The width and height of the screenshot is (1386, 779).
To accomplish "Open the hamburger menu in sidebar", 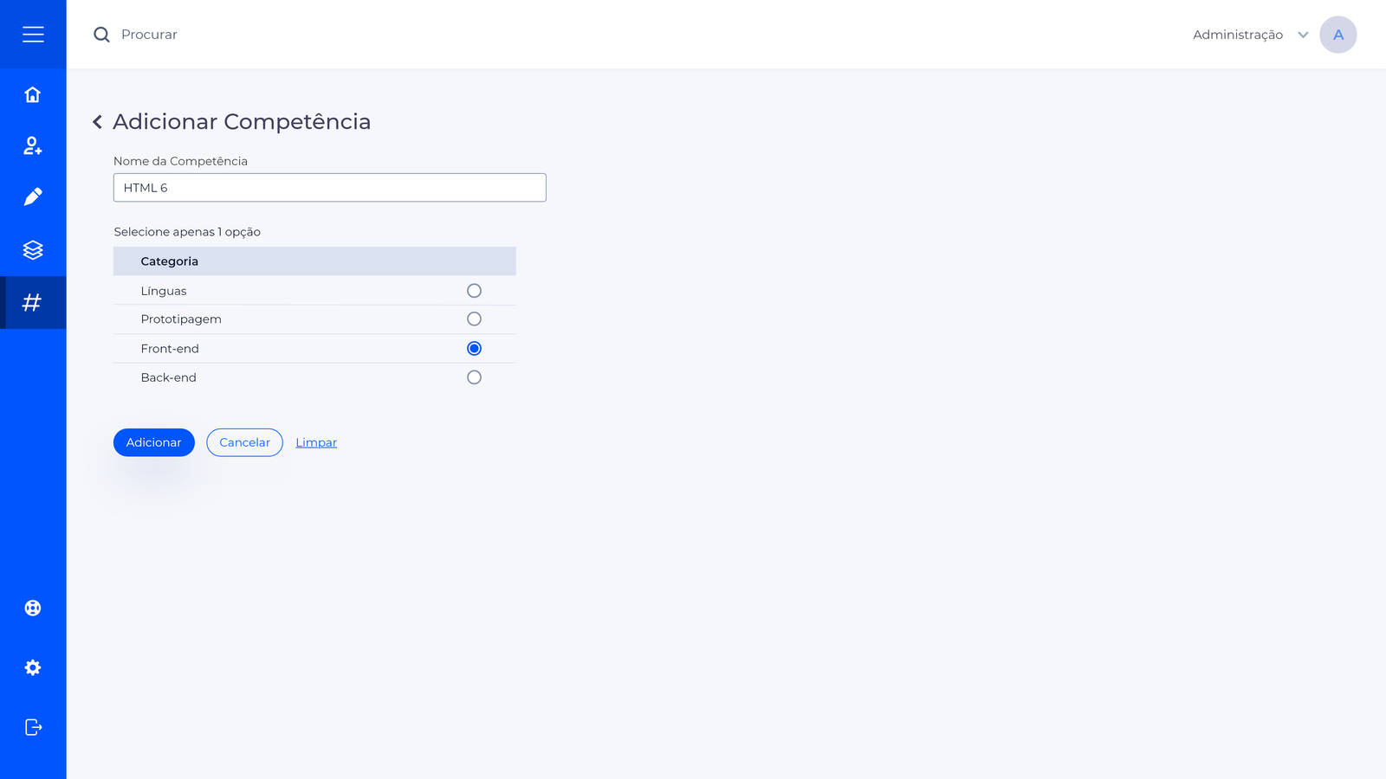I will point(33,35).
